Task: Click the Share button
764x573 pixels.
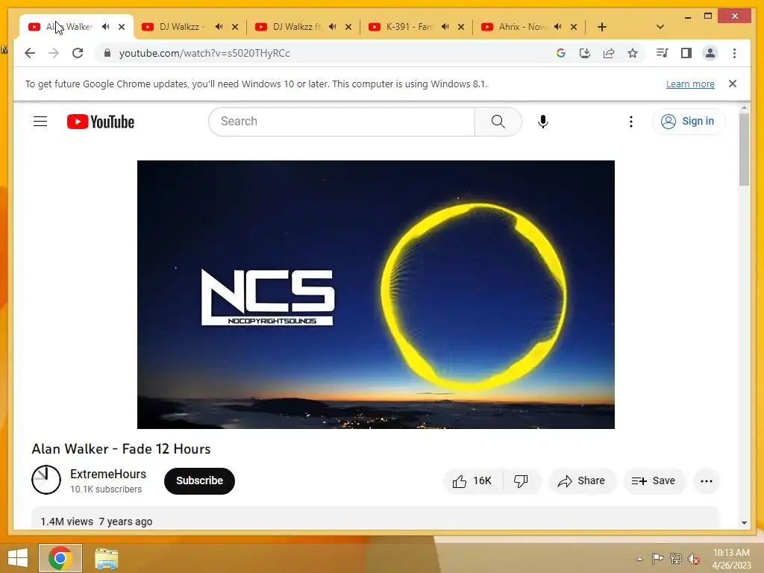Action: 582,481
